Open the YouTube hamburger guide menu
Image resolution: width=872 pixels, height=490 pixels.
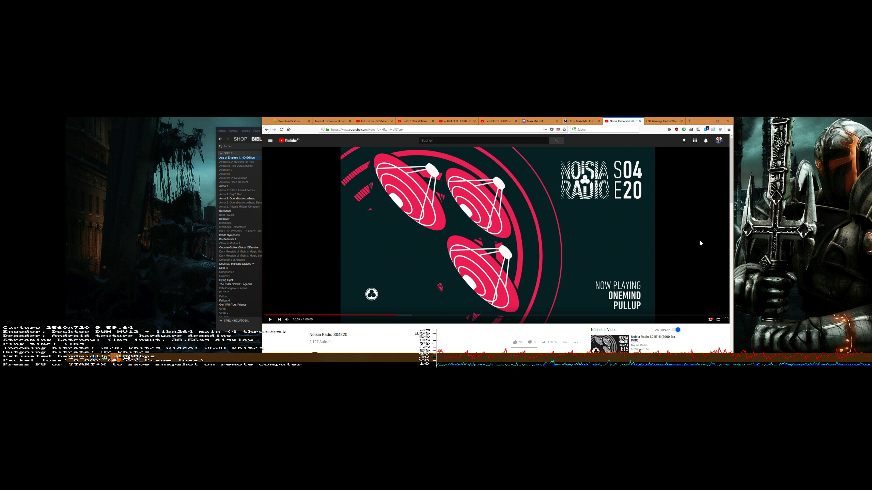click(270, 141)
